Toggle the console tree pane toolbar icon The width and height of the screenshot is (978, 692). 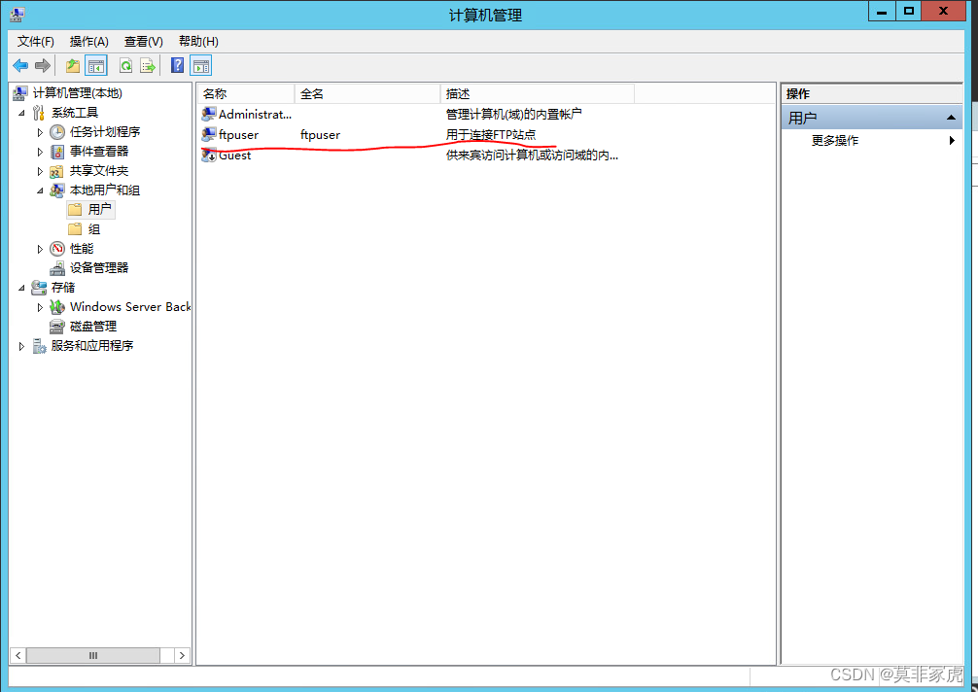click(x=96, y=66)
